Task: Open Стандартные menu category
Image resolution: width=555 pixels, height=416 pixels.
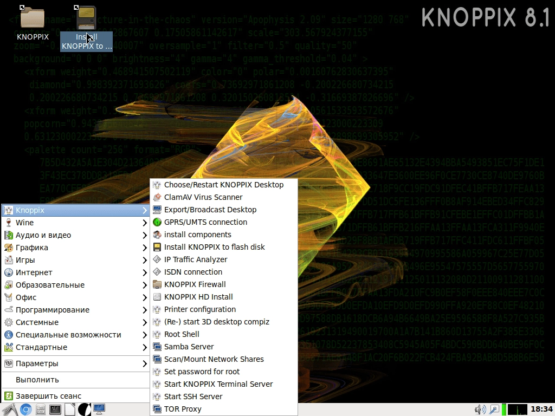Action: (x=75, y=347)
